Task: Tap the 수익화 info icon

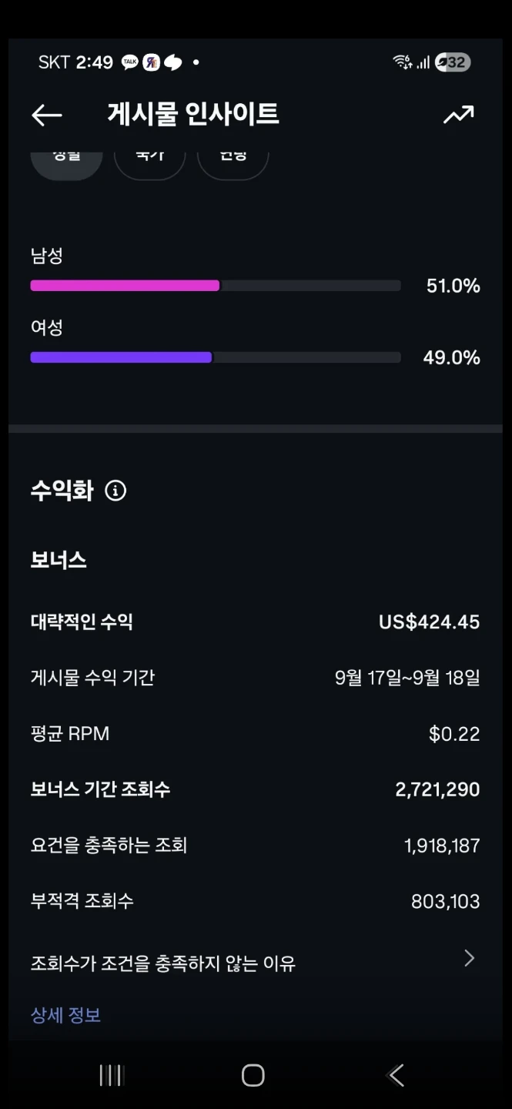Action: [x=115, y=491]
